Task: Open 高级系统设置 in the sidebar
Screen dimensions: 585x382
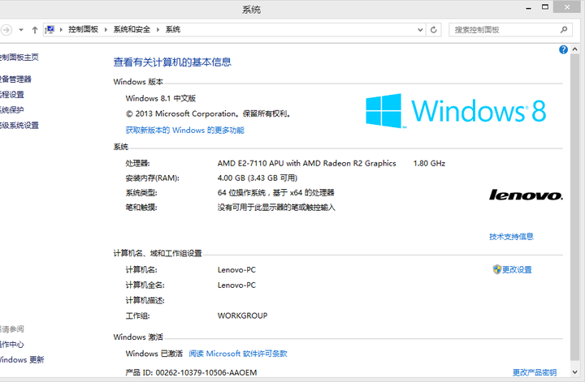Action: tap(19, 125)
